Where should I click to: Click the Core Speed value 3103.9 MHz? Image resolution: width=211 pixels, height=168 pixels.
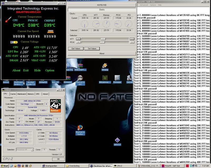24,133
